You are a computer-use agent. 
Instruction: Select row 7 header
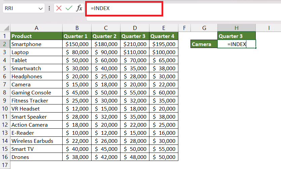point(5,84)
